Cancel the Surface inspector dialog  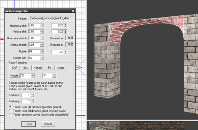pos(48,124)
